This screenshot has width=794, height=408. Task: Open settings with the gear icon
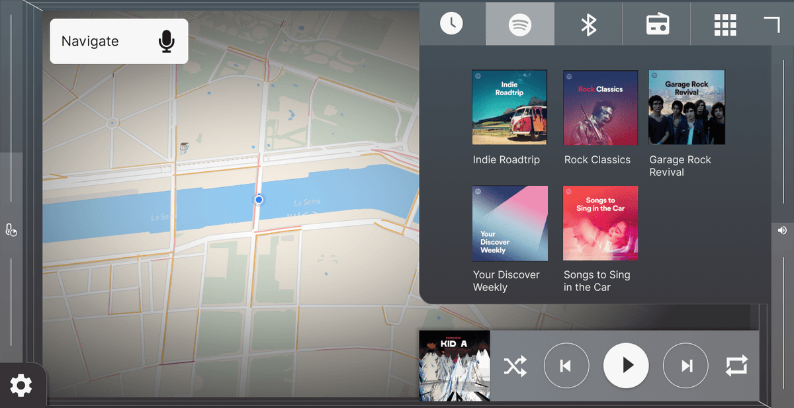(22, 386)
